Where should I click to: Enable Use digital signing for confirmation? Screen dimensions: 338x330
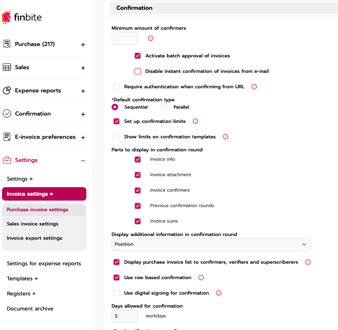(116, 293)
